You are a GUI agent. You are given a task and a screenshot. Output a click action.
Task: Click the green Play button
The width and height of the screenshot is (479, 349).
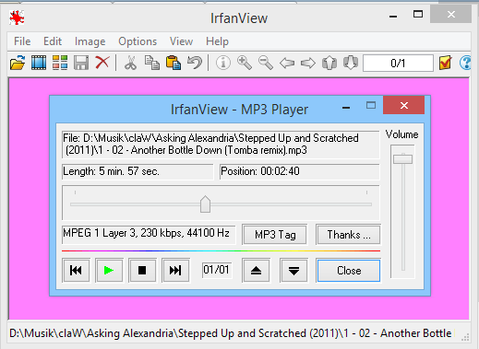click(x=109, y=271)
